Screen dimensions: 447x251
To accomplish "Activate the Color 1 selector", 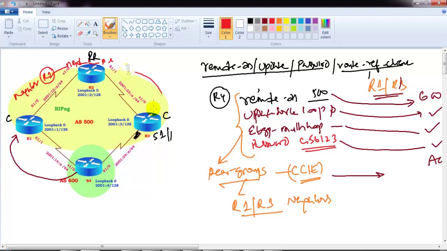I will pyautogui.click(x=226, y=28).
